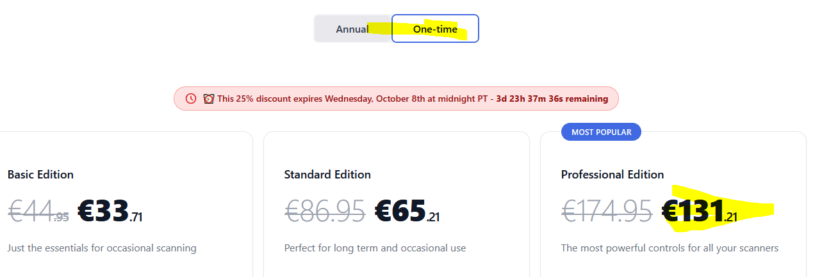Viewport: 831px width, 277px height.
Task: Click the €33.71 Basic Edition price
Action: [110, 211]
